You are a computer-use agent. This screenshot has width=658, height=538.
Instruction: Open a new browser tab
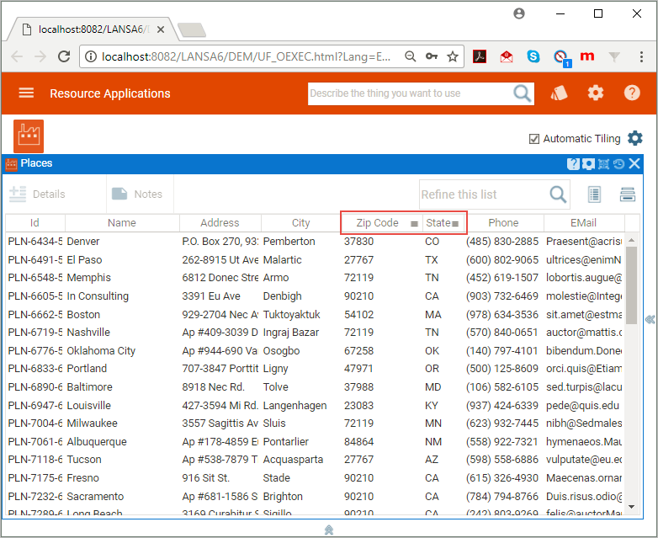(x=191, y=29)
